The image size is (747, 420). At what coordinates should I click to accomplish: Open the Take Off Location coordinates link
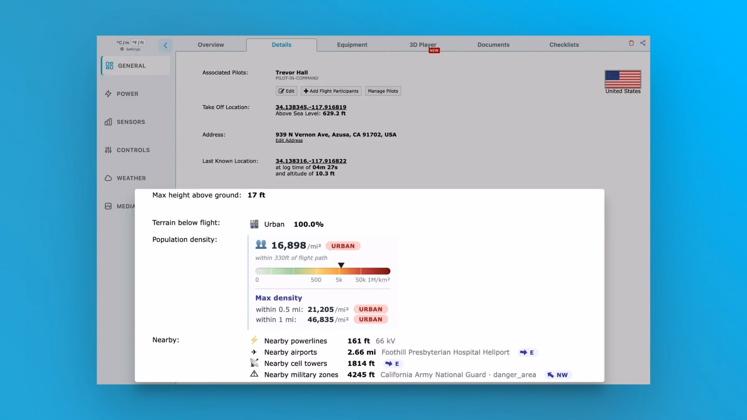pyautogui.click(x=311, y=107)
